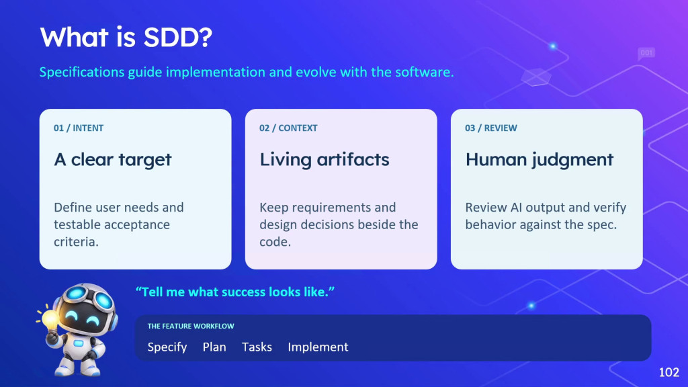688x387 pixels.
Task: Click the "Plan" workflow step
Action: tap(214, 347)
